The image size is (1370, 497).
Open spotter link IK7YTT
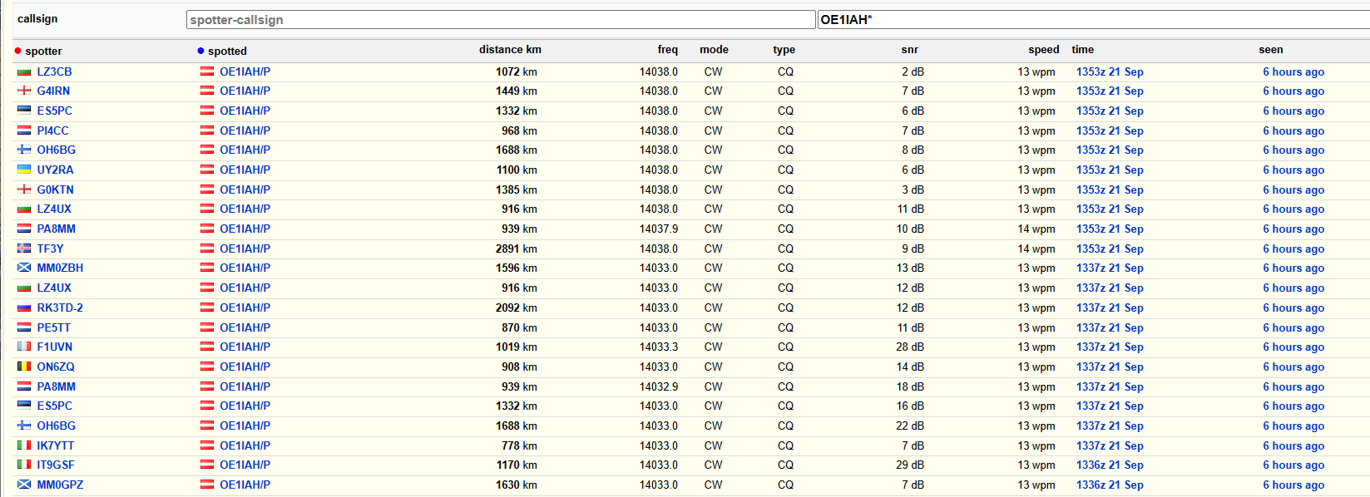pyautogui.click(x=55, y=445)
